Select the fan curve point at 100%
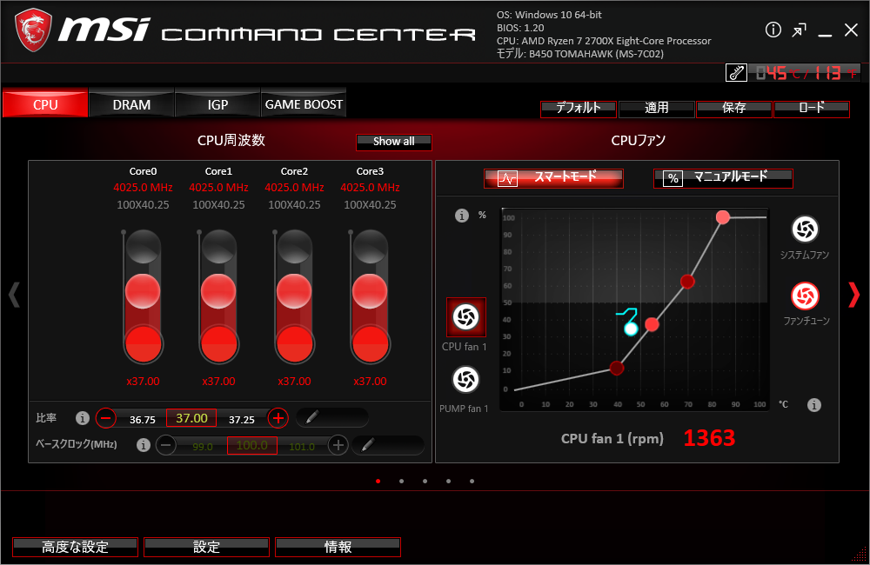 [x=722, y=217]
